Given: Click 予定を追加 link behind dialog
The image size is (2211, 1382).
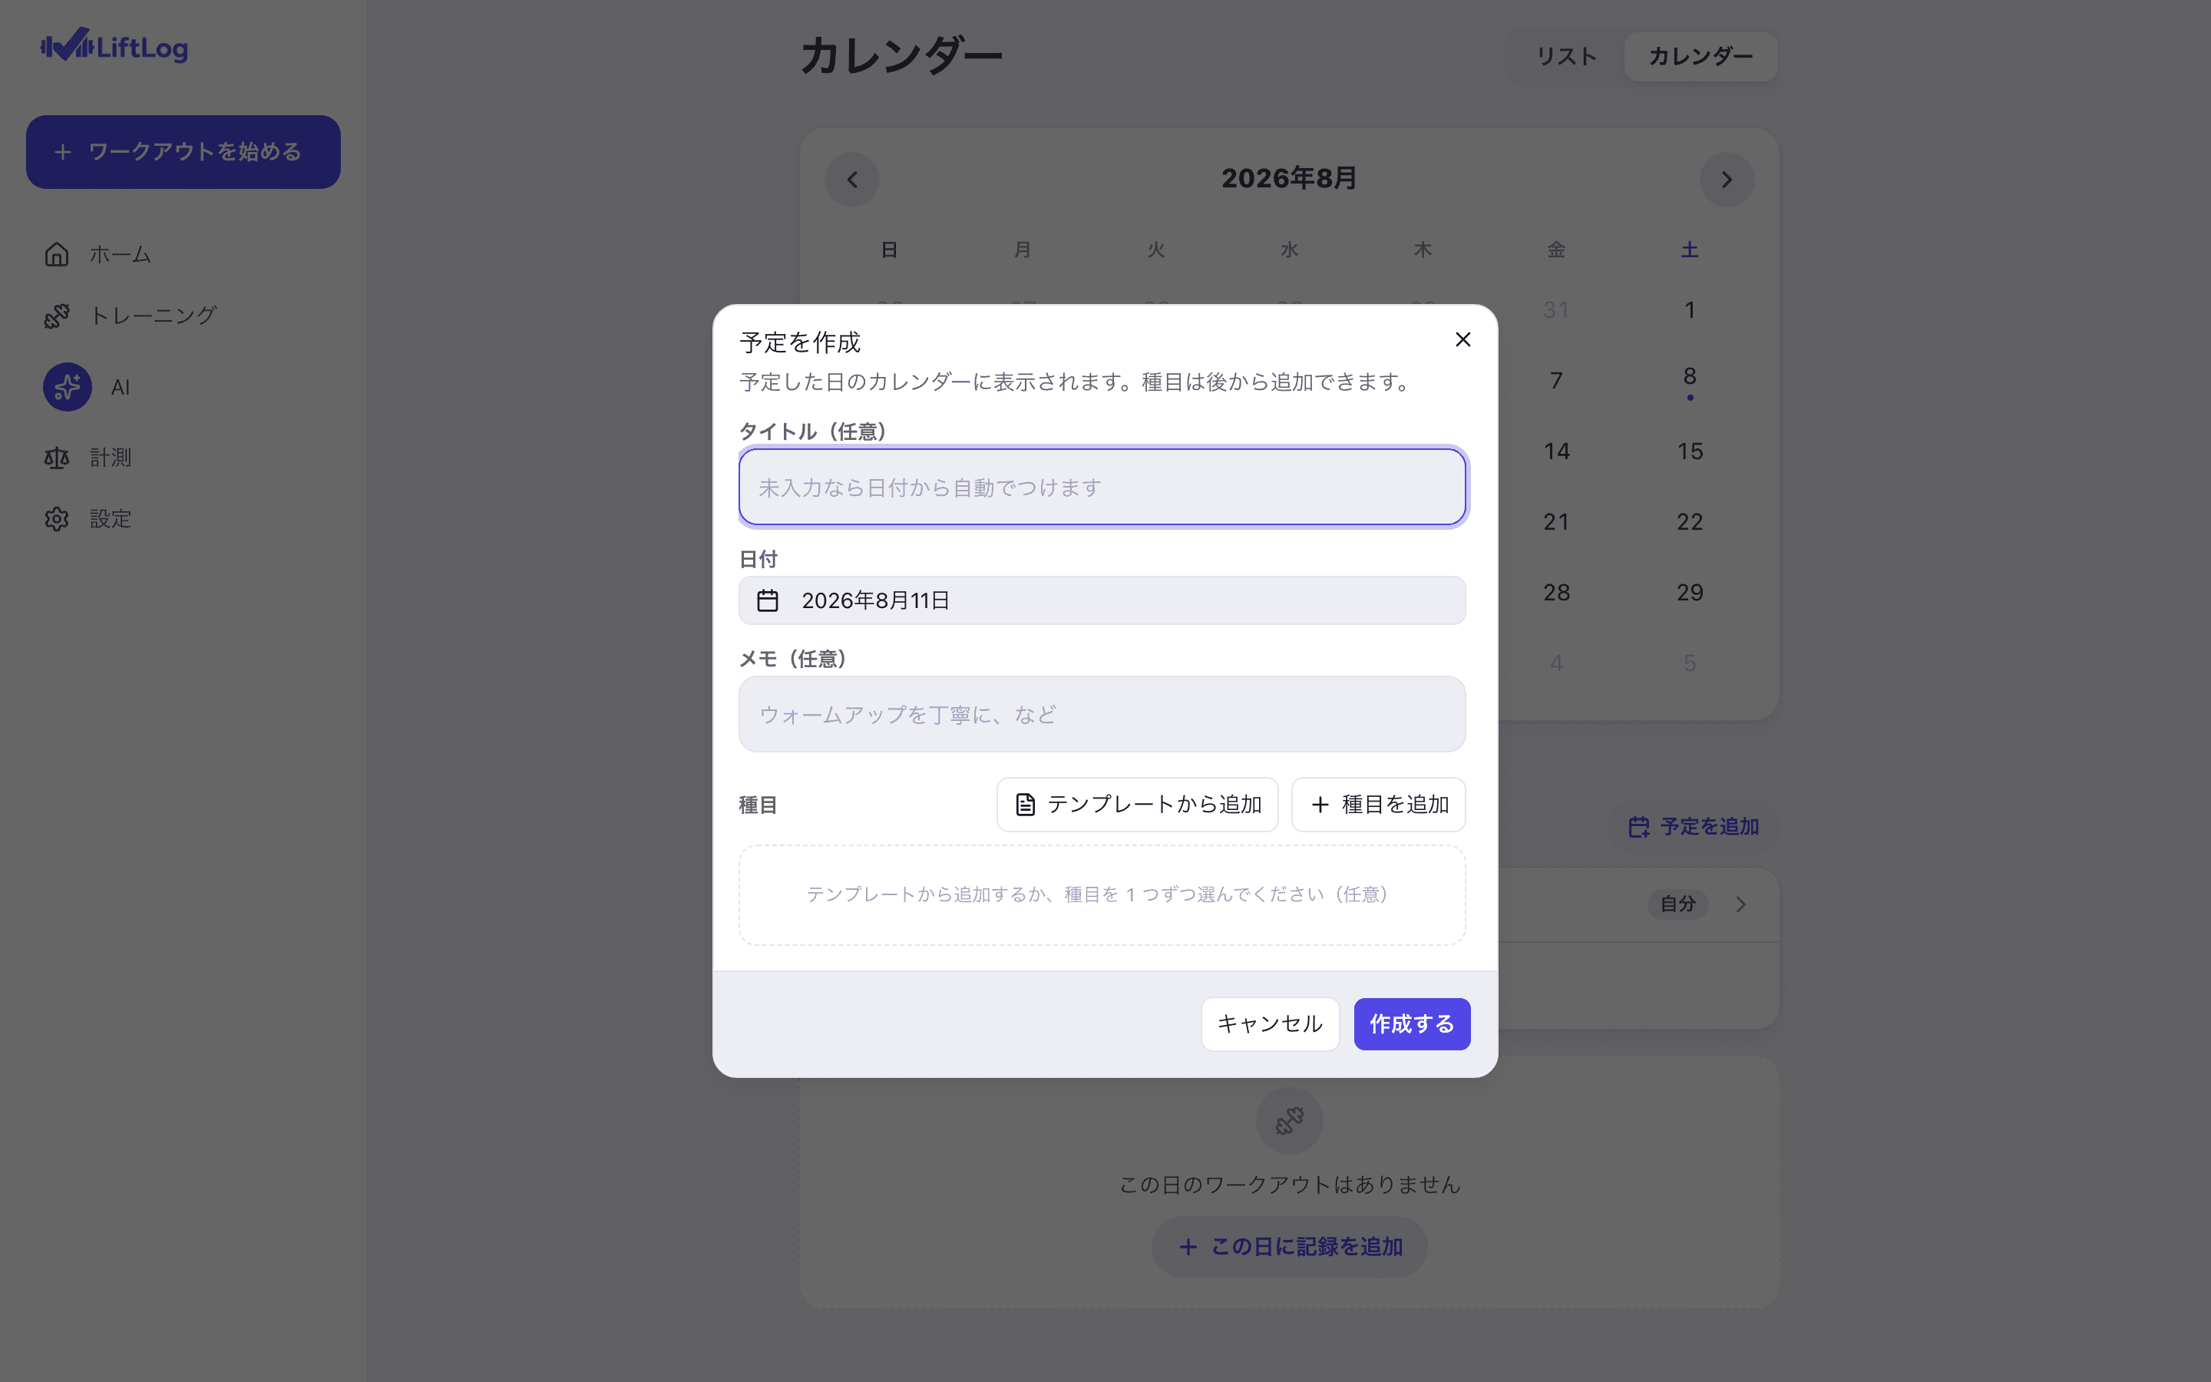Looking at the screenshot, I should click(1693, 826).
